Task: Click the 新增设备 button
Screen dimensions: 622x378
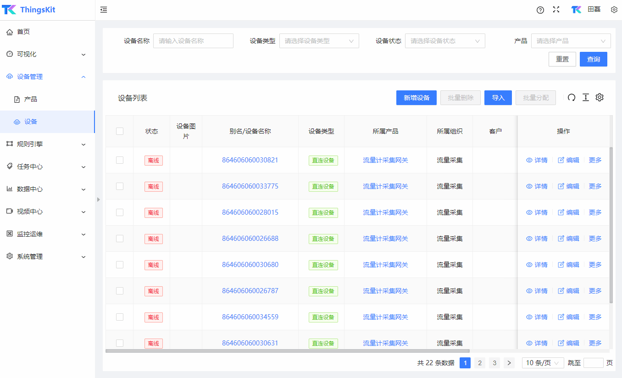Action: tap(416, 98)
